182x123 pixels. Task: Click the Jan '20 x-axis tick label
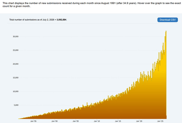click(x=139, y=121)
